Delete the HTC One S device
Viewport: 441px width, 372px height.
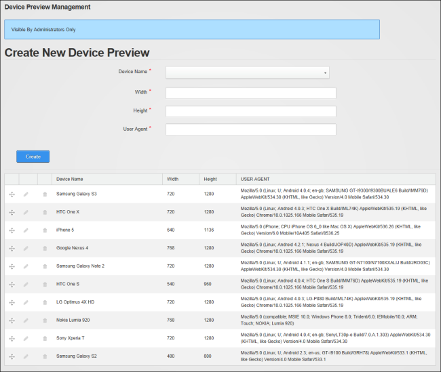click(x=45, y=285)
